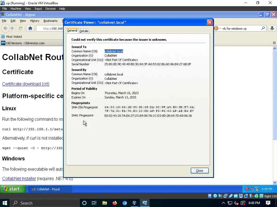Image resolution: width=277 pixels, height=207 pixels.
Task: Click VirtualBox network adapters indicator
Action: (x=225, y=196)
